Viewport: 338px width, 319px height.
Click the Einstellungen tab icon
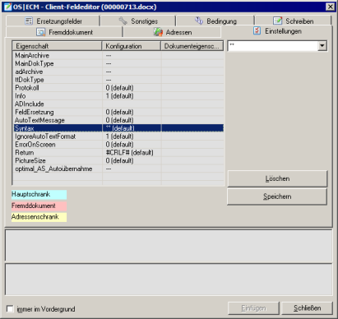click(x=257, y=30)
